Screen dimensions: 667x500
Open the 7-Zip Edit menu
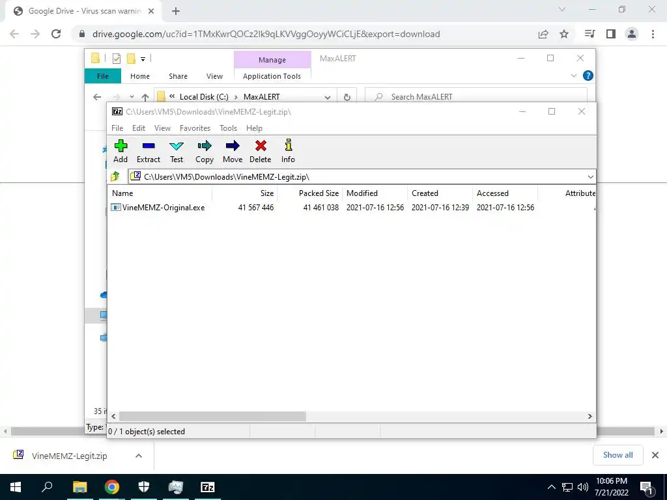pos(139,128)
